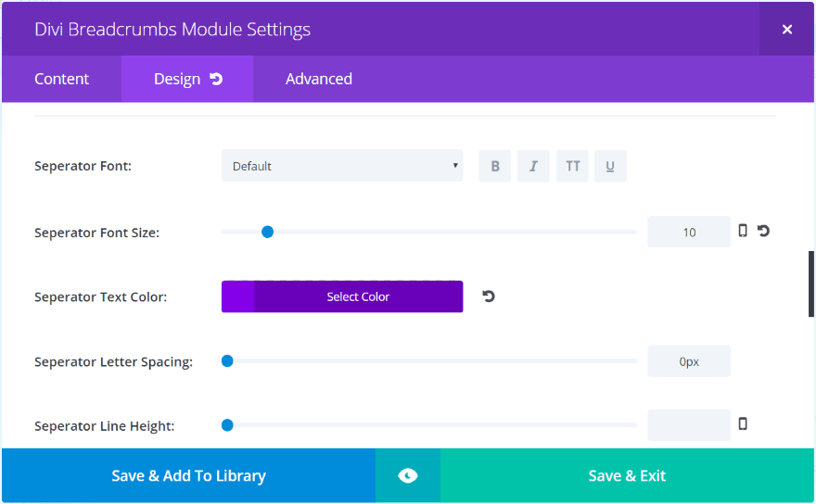Click Save & Exit button
The height and width of the screenshot is (504, 816).
pos(627,475)
